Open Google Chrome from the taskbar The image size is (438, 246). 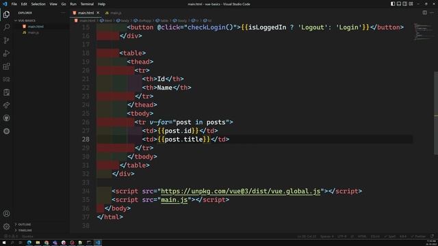click(47, 243)
